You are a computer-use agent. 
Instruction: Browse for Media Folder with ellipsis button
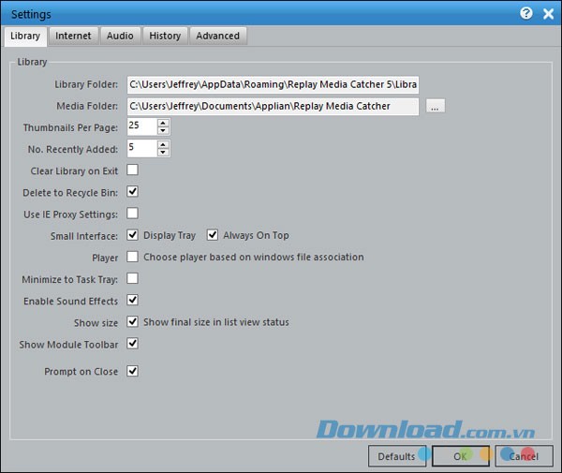(435, 107)
